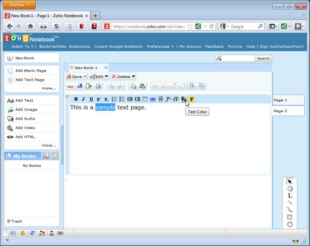Image resolution: width=310 pixels, height=246 pixels.
Task: Toggle the bulleted list button
Action: coord(122,99)
